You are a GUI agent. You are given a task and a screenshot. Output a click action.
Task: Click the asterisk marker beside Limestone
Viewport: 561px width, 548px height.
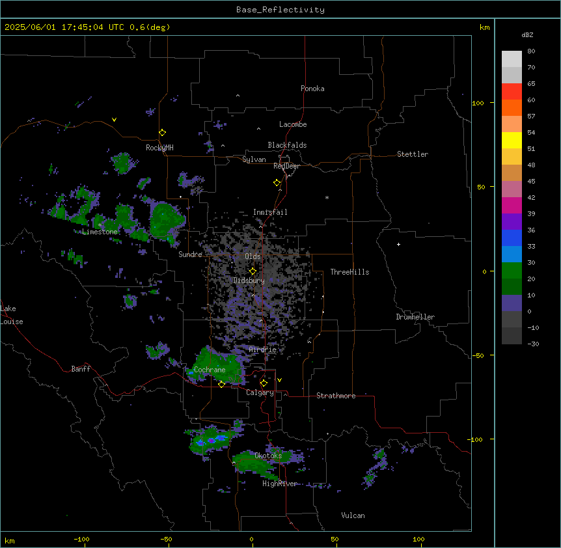click(x=100, y=225)
